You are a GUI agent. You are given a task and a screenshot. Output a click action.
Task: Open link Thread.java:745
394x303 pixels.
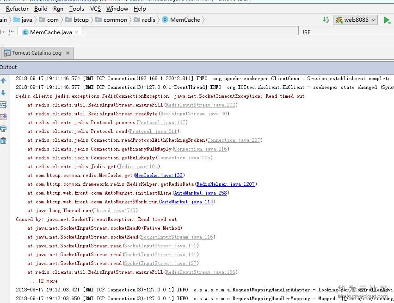coord(115,211)
